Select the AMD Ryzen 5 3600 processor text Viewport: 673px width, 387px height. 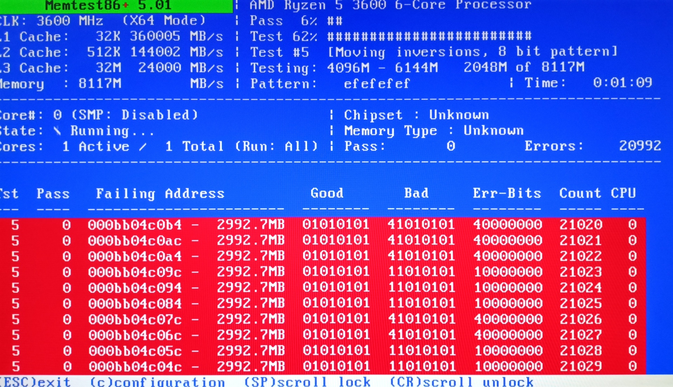390,5
